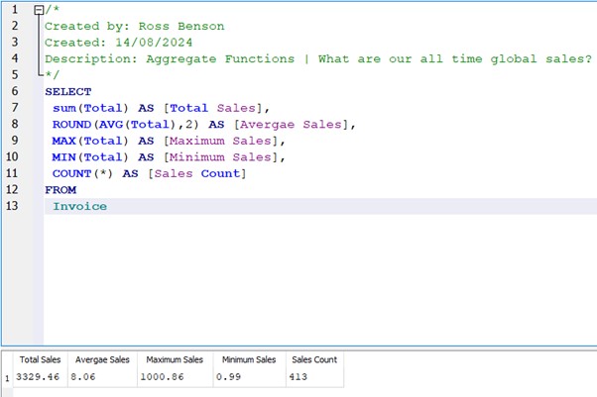Select the Sales Count column header
The image size is (597, 397).
pyautogui.click(x=312, y=360)
